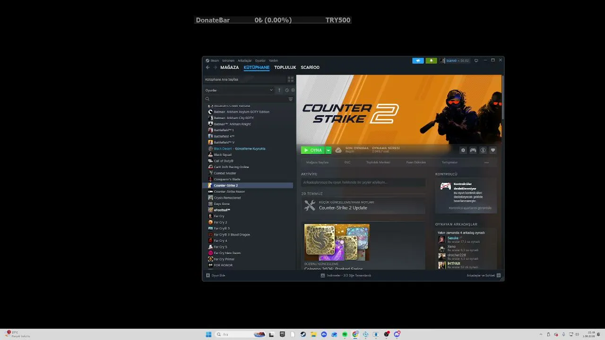Image resolution: width=605 pixels, height=340 pixels.
Task: Open the Steam menu
Action: pos(215,60)
